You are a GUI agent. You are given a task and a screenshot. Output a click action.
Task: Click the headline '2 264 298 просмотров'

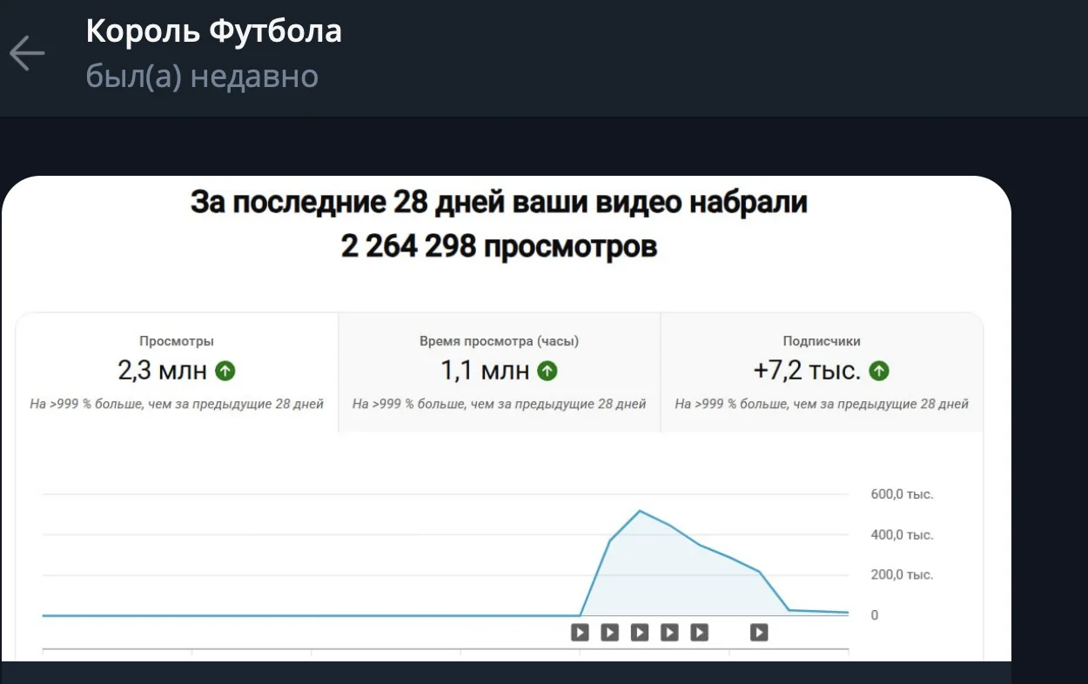pos(499,246)
